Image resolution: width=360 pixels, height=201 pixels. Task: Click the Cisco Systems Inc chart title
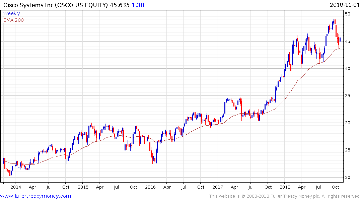point(55,5)
